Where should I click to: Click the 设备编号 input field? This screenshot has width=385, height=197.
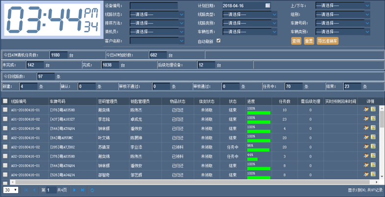pyautogui.click(x=154, y=6)
